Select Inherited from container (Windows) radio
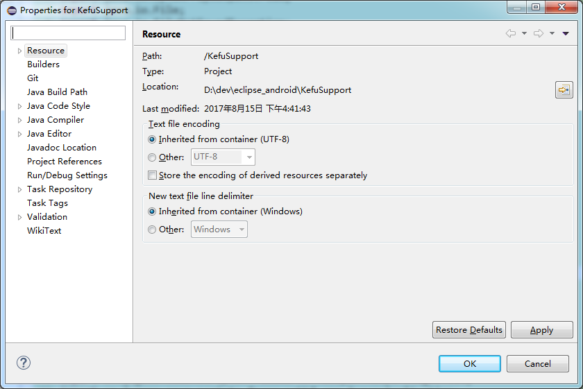Viewport: 583px width, 389px height. tap(152, 211)
